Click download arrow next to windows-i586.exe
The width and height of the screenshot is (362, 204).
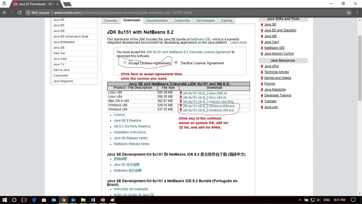[x=181, y=105]
